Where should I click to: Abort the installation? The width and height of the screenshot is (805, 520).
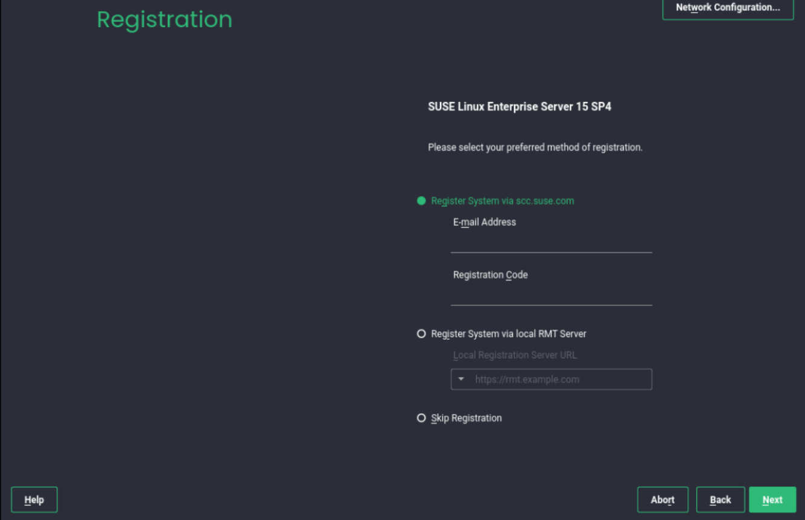coord(663,500)
